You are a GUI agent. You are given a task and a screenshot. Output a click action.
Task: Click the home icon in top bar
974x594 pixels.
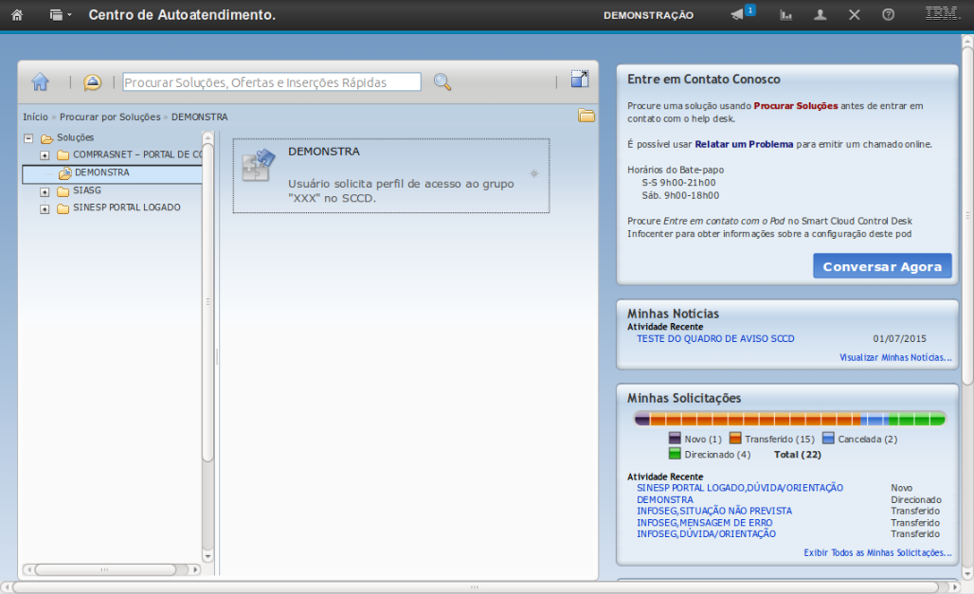16,15
